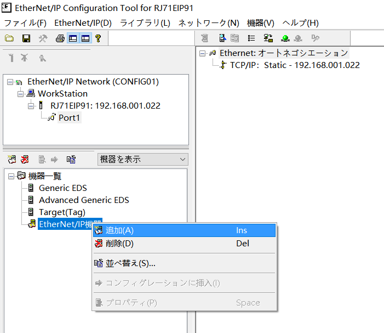Click the greyed scissors-like icon at right toolbar end
Image resolution: width=384 pixels, height=333 pixels.
(x=315, y=38)
